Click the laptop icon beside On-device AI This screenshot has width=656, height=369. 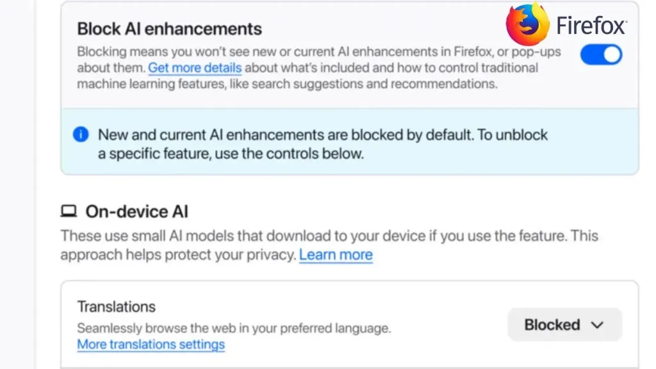[67, 210]
